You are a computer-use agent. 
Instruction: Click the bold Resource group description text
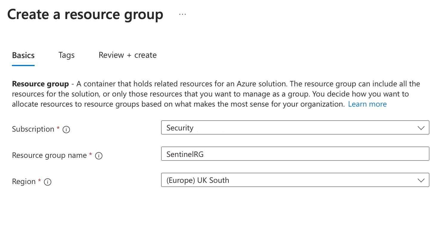click(40, 84)
